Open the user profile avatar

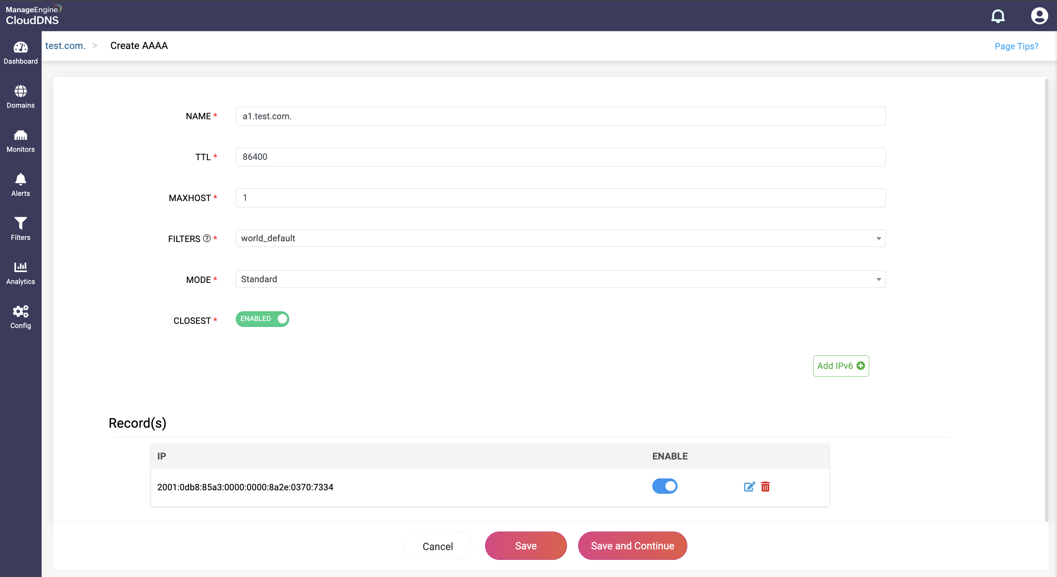[1039, 16]
